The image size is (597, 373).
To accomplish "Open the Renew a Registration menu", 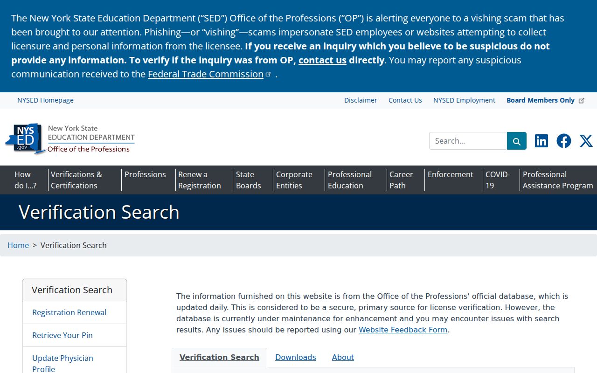I will [200, 180].
